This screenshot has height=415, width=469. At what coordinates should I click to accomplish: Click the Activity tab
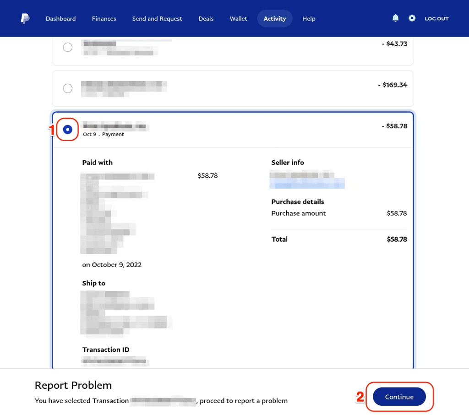tap(275, 19)
